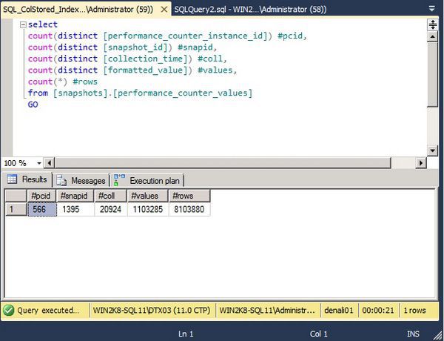Click the 1 rows status entry
This screenshot has width=444, height=341.
(414, 311)
